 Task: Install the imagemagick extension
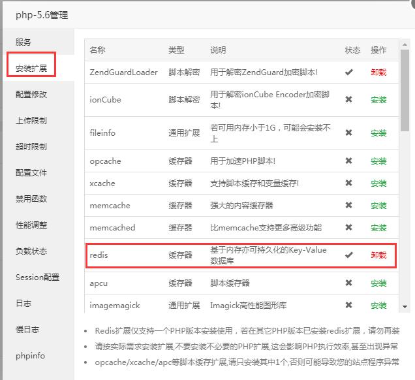tap(378, 306)
